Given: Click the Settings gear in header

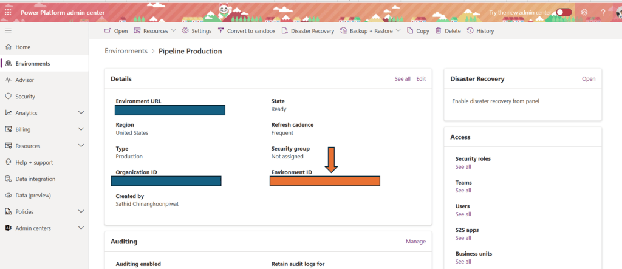Looking at the screenshot, I should [584, 12].
